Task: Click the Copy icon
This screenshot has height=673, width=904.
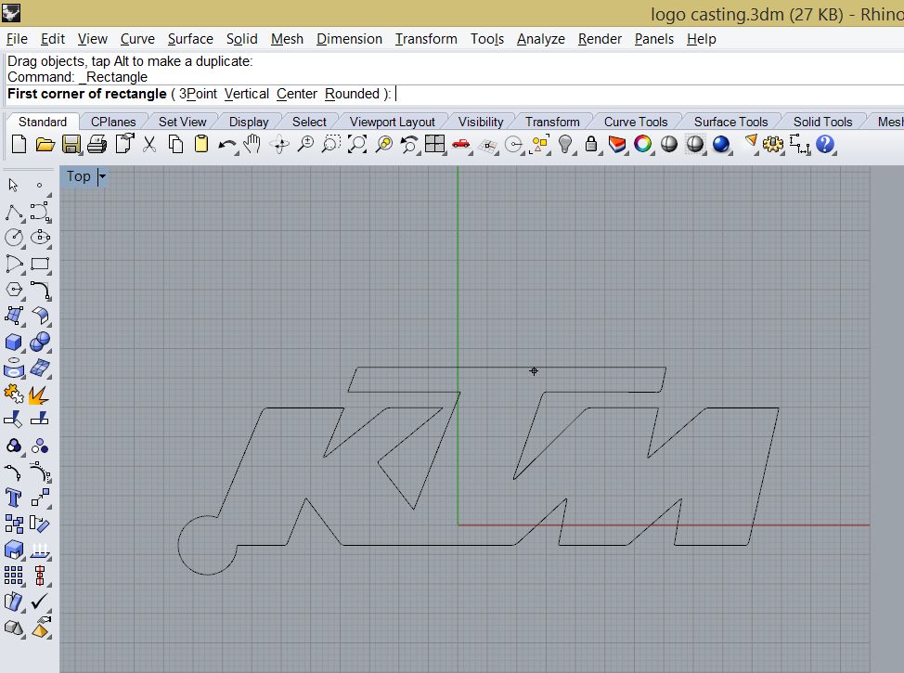Action: pos(175,144)
